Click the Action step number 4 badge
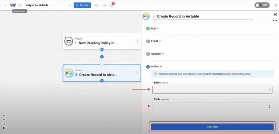The width and height of the screenshot is (279, 134). 148,67
